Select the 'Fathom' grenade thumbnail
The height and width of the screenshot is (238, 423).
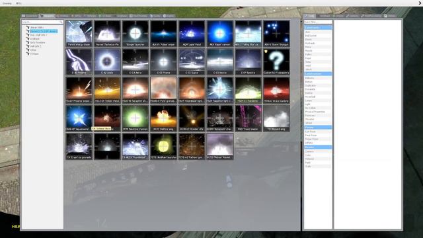pos(192,146)
